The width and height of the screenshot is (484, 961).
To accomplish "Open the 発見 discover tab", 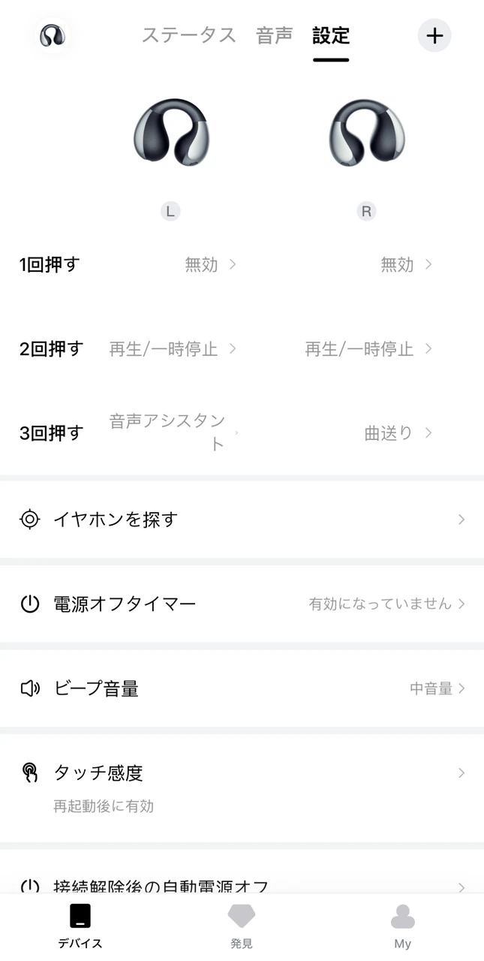I will tap(242, 925).
